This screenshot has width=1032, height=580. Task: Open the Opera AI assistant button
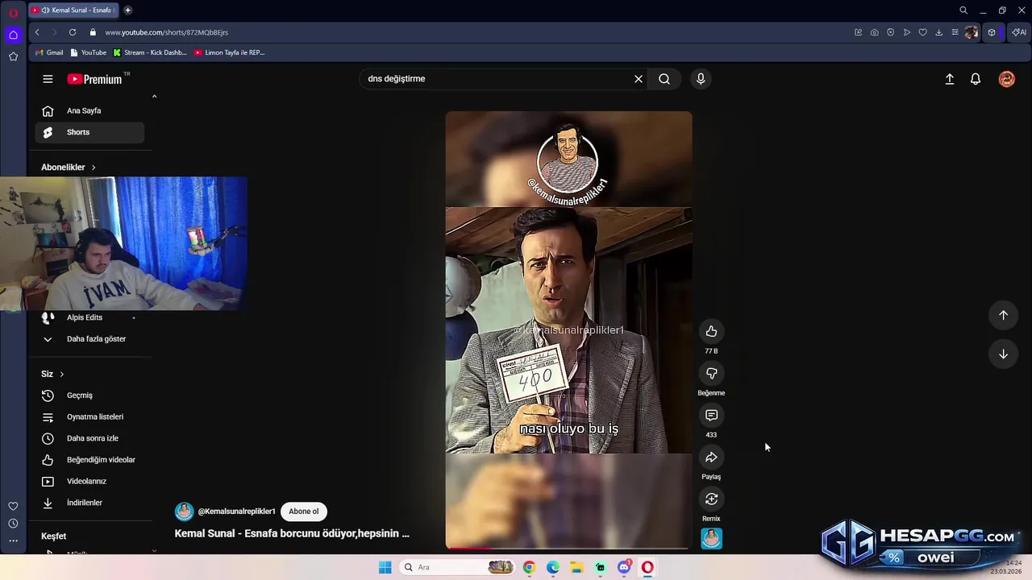[1019, 32]
